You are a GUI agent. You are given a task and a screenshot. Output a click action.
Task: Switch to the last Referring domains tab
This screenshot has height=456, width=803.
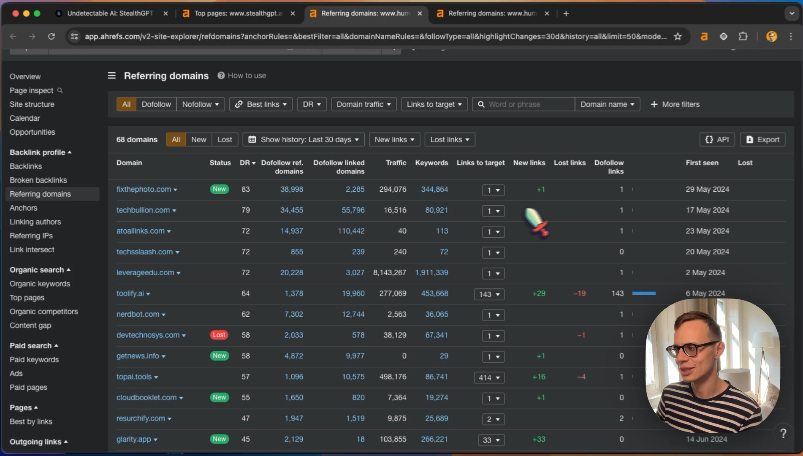coord(492,14)
